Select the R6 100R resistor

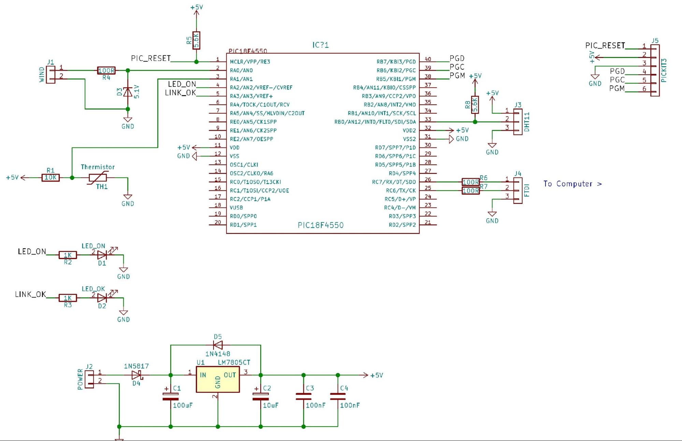pyautogui.click(x=471, y=182)
